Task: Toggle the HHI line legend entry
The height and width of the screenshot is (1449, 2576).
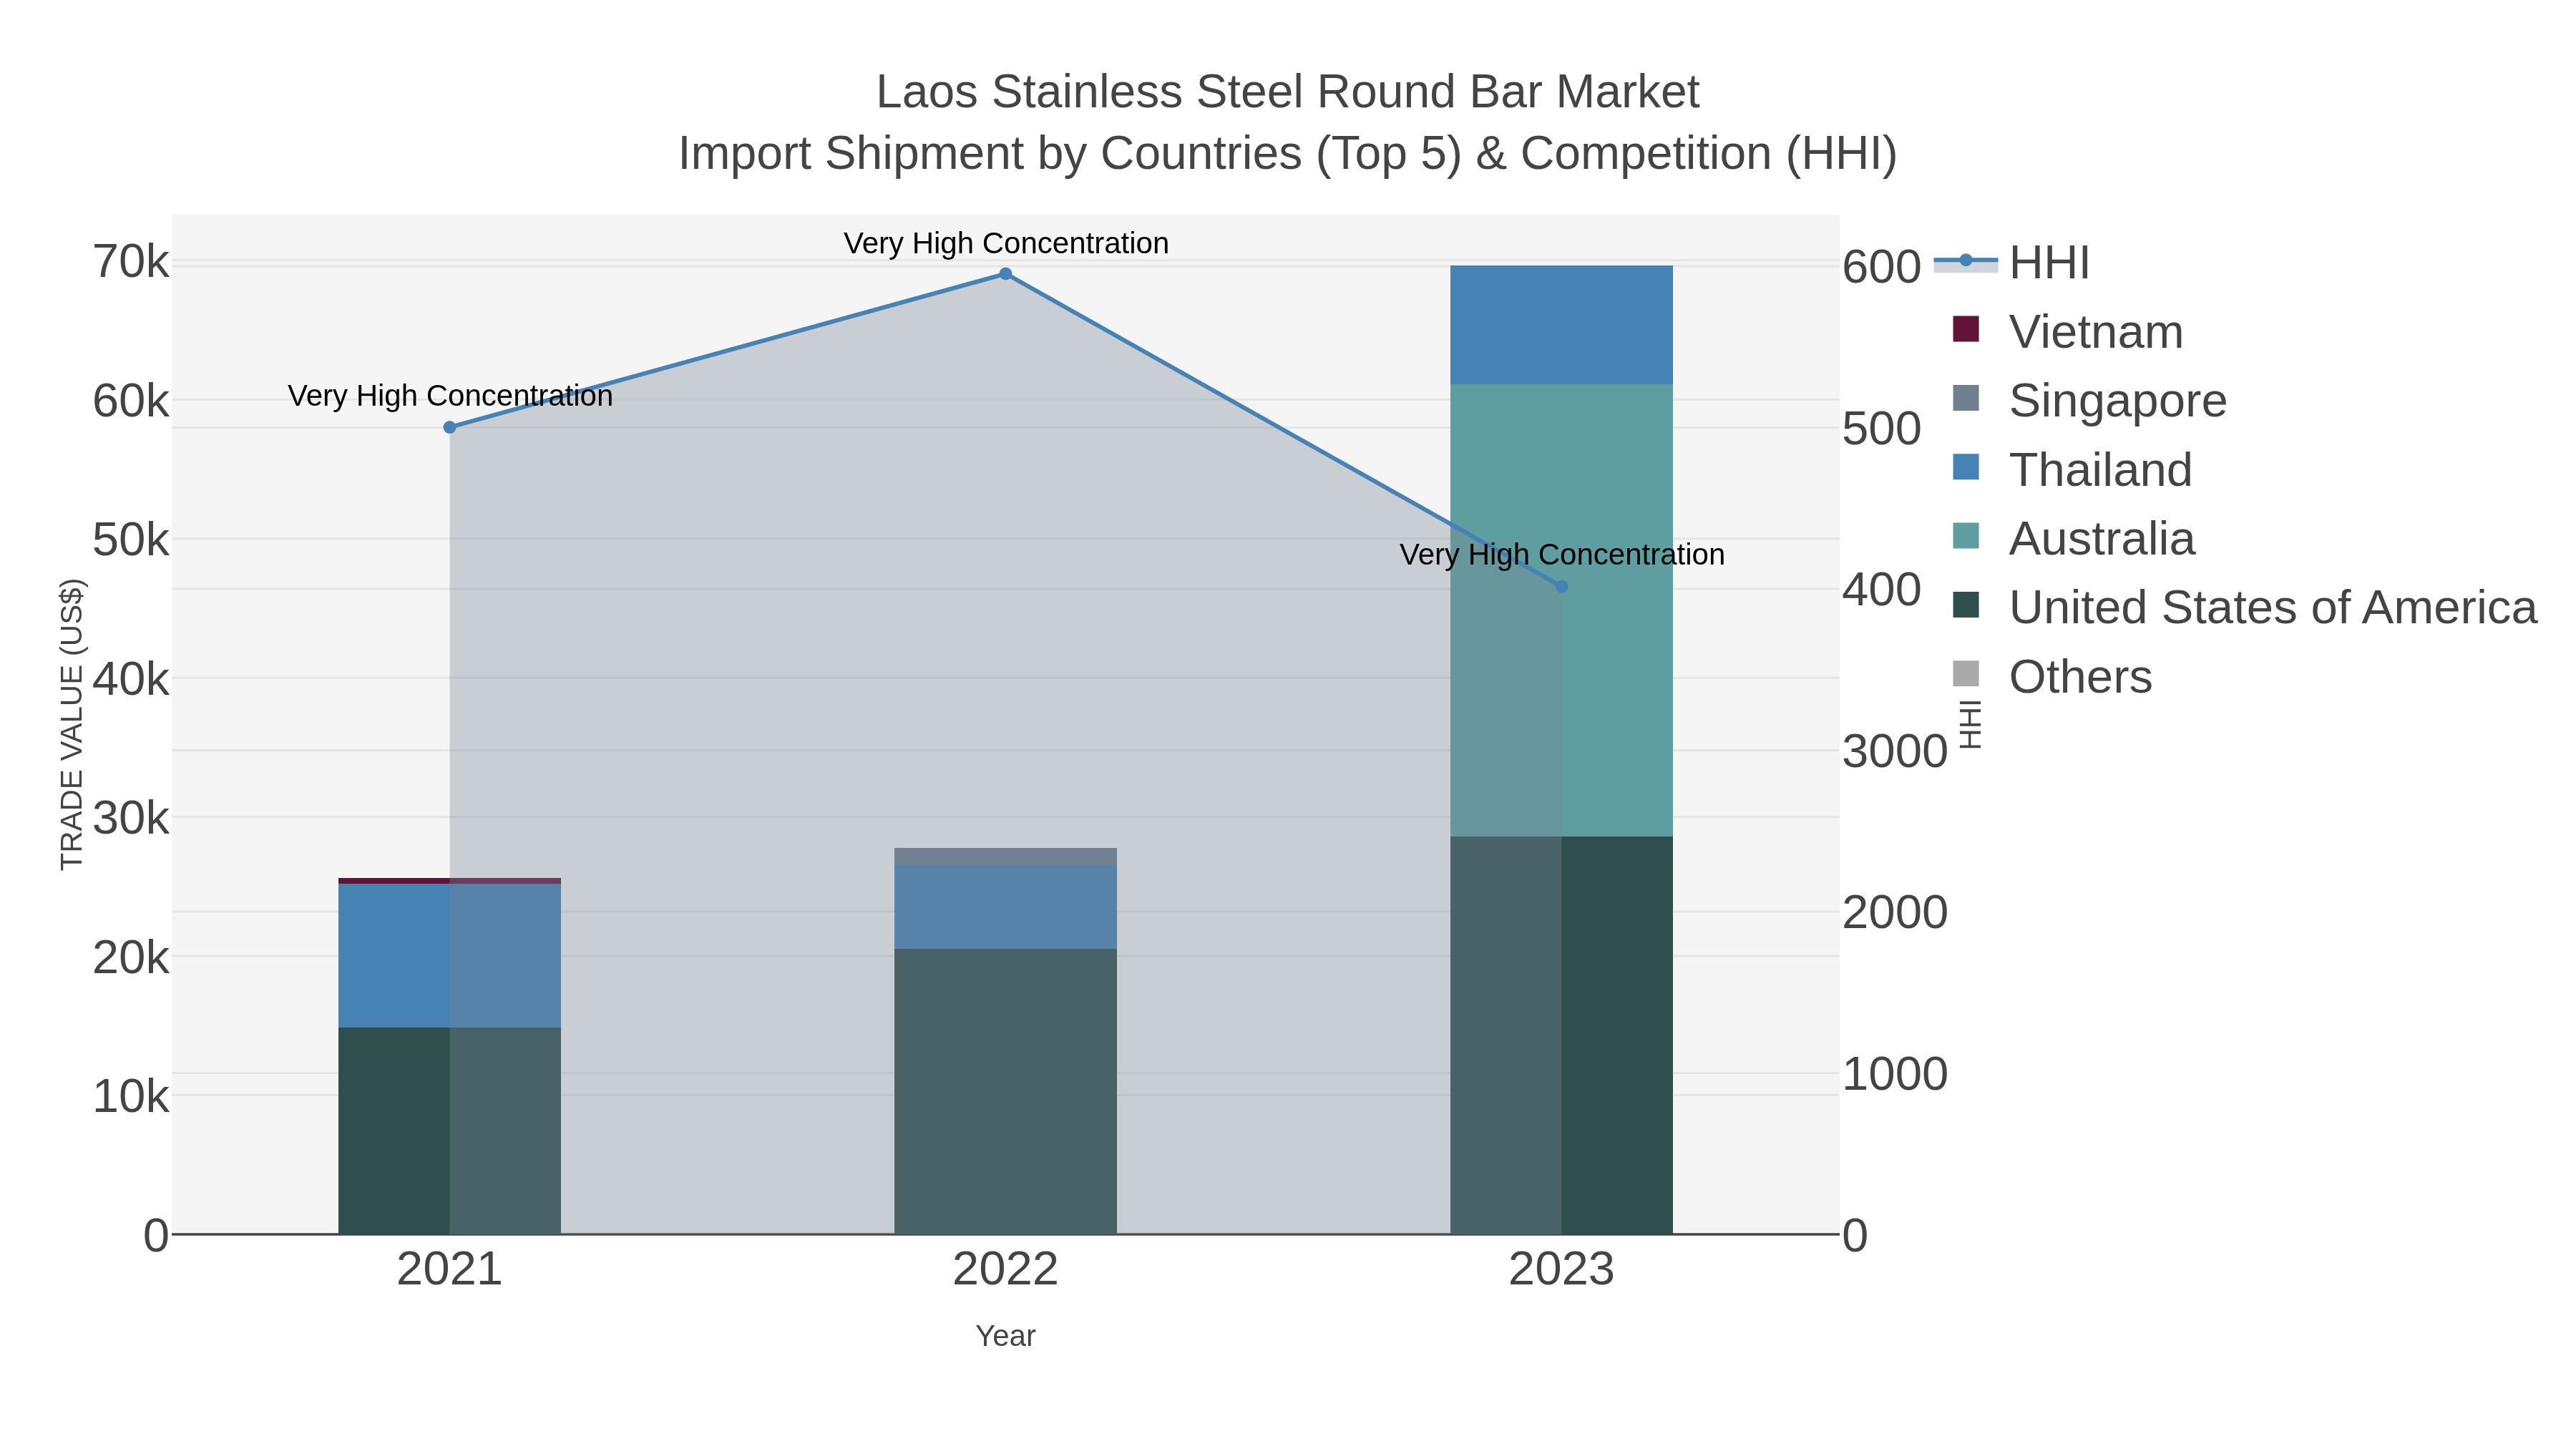Action: pos(2012,263)
